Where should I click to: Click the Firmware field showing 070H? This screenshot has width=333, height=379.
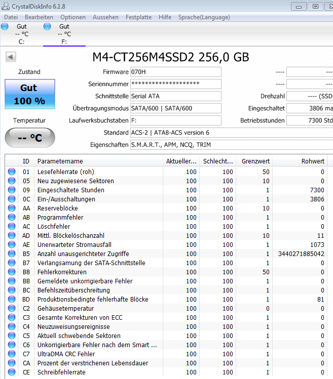pyautogui.click(x=176, y=72)
